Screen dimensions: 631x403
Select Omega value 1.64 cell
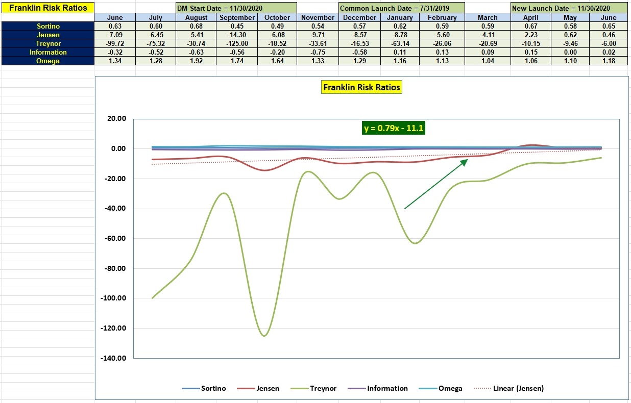pyautogui.click(x=277, y=61)
